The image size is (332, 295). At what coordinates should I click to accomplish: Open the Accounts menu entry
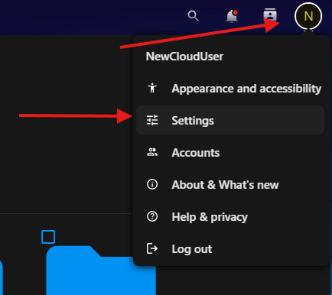point(230,153)
